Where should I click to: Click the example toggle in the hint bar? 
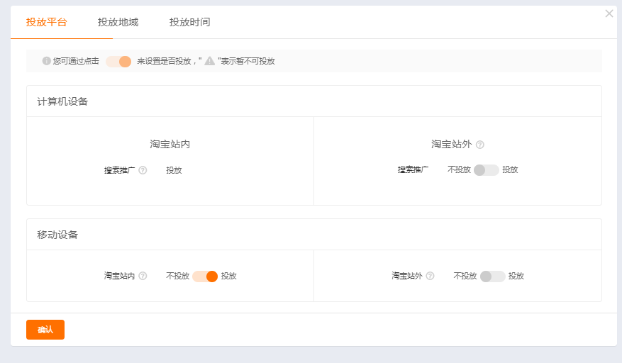[x=118, y=62]
